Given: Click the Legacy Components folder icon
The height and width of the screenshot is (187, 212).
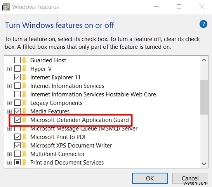Looking at the screenshot, I should (x=24, y=103).
